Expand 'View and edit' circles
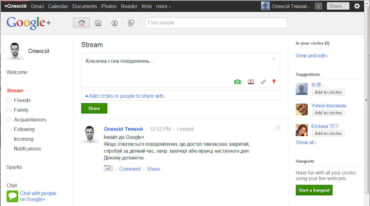This screenshot has width=370, height=206. click(312, 56)
